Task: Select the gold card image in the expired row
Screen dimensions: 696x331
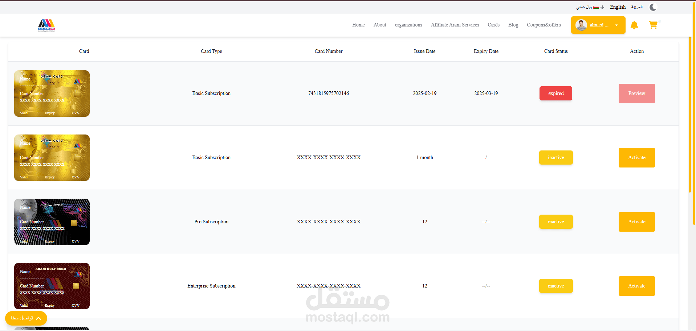Action: (52, 94)
